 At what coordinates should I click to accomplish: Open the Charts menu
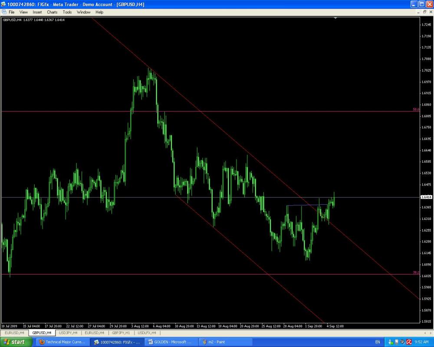point(52,12)
